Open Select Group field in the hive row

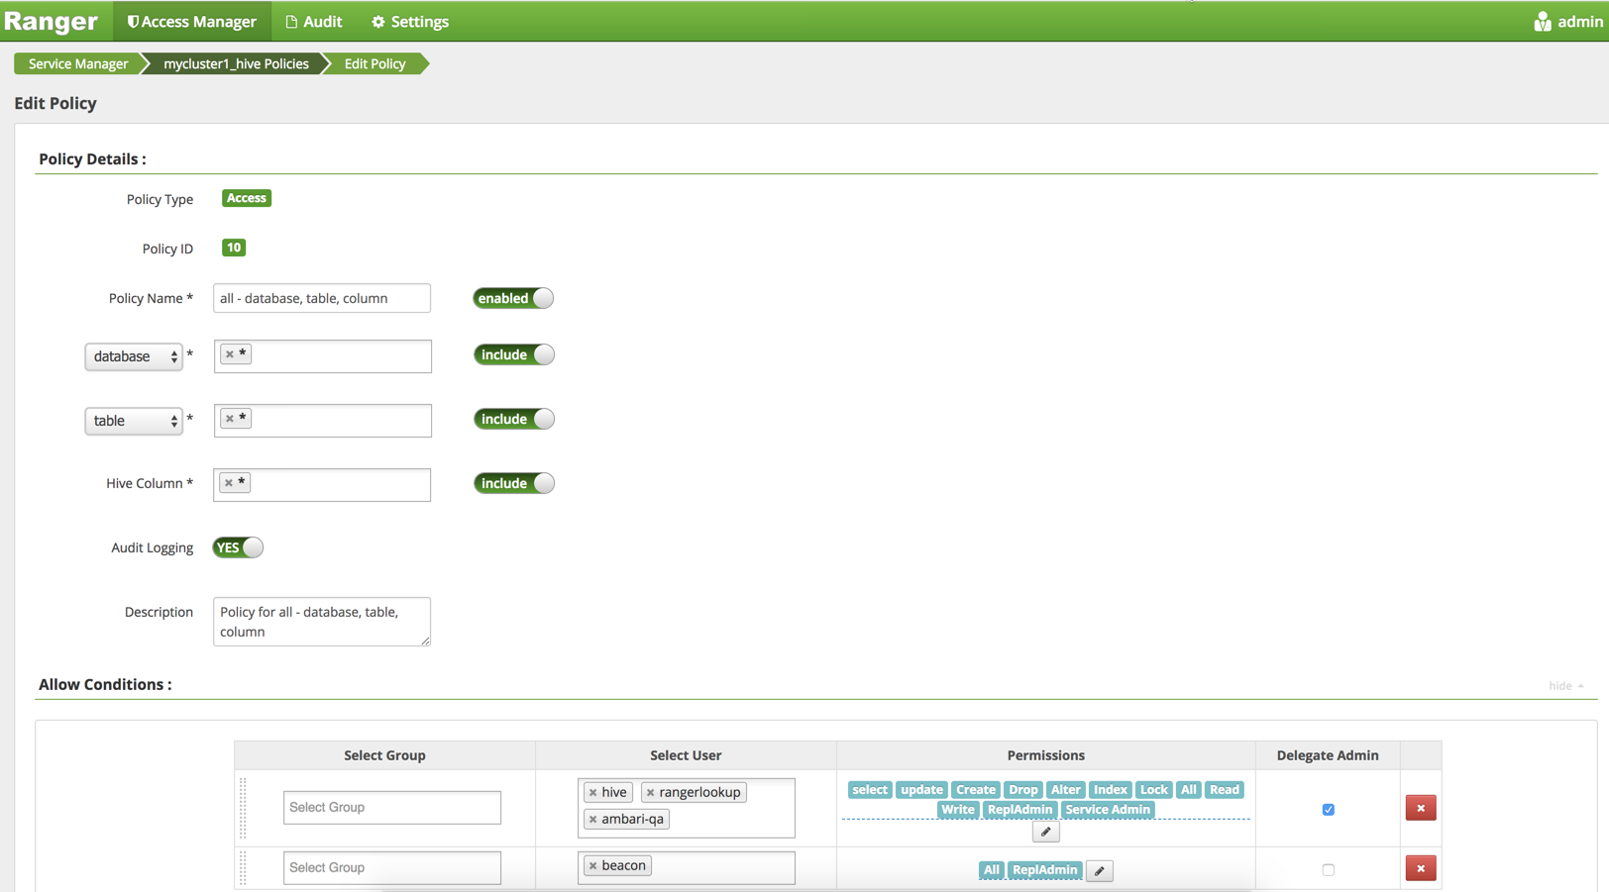point(392,807)
